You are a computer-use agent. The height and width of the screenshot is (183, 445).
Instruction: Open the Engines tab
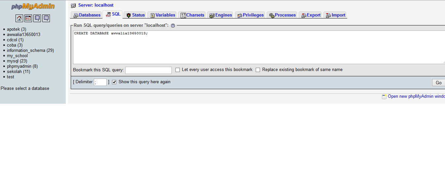click(x=220, y=15)
